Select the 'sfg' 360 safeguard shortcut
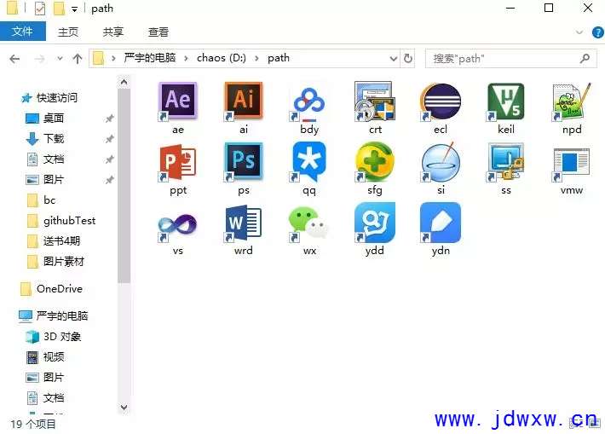605x434 pixels. click(375, 169)
